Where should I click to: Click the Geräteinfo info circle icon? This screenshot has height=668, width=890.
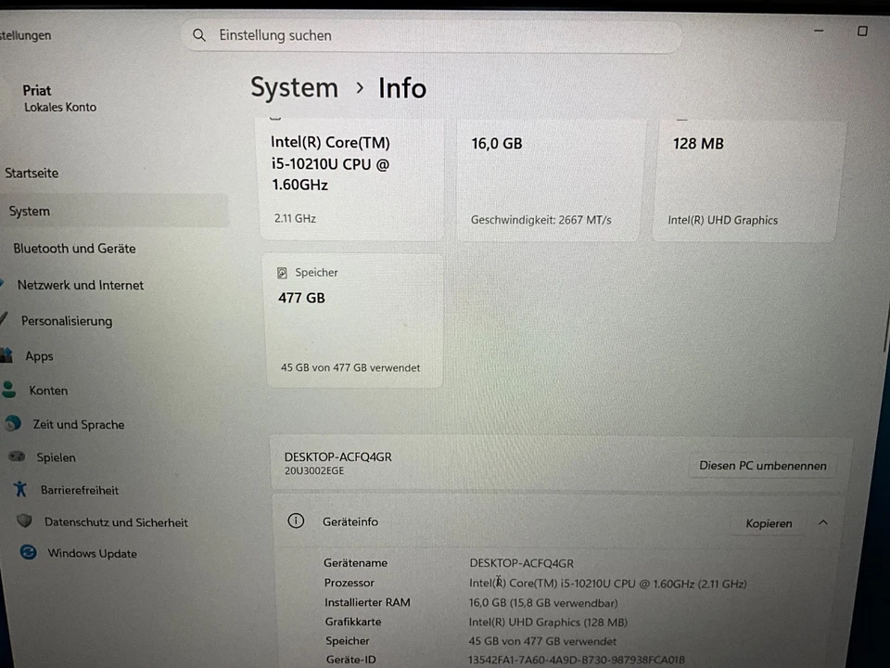pyautogui.click(x=296, y=520)
